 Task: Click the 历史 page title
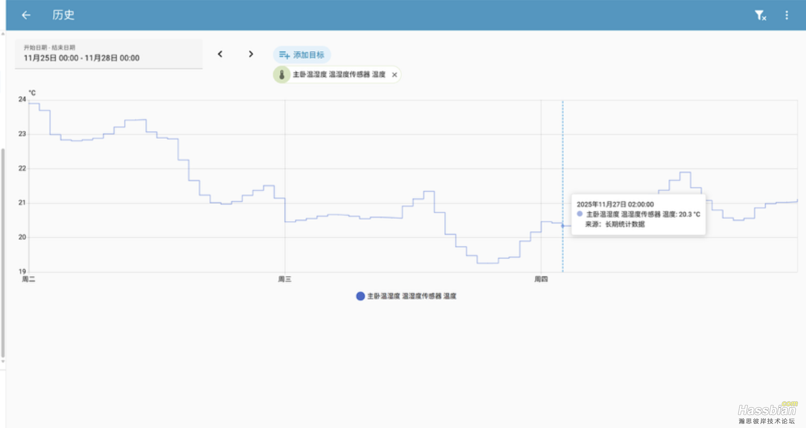(63, 15)
